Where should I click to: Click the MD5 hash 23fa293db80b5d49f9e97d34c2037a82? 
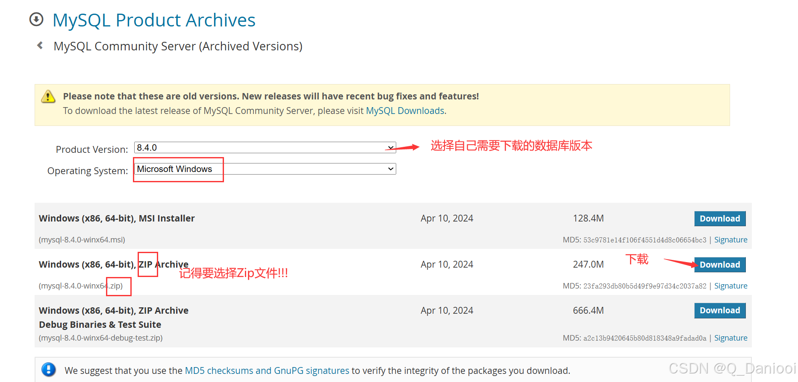(645, 286)
